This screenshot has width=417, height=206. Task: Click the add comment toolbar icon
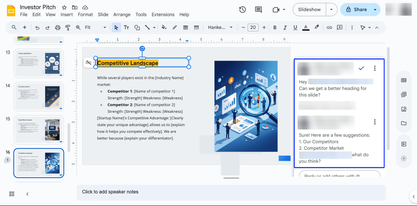pyautogui.click(x=339, y=28)
